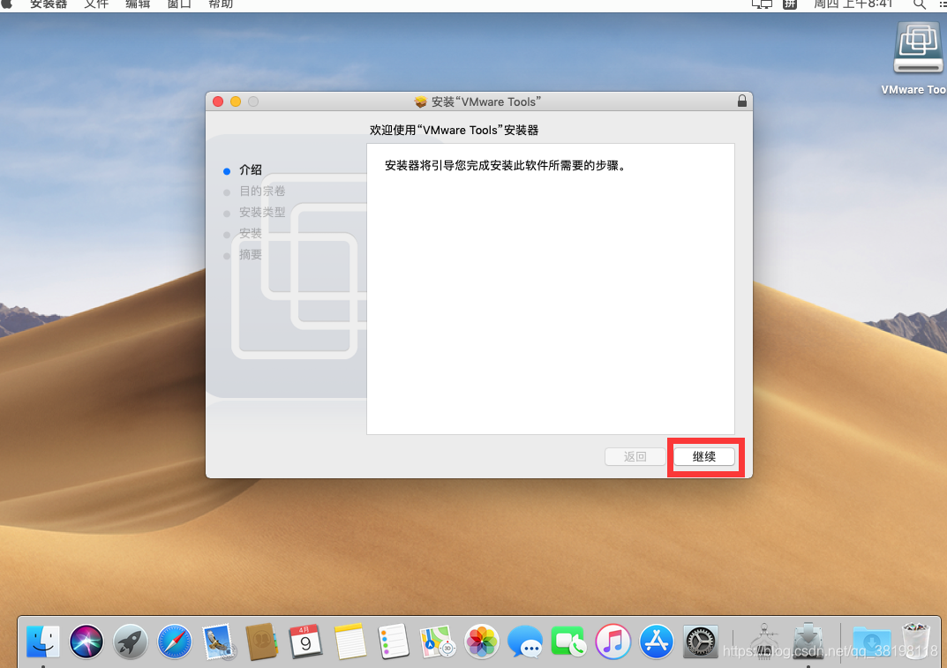This screenshot has height=668, width=947.
Task: Open the 帮助 menu
Action: 221,4
